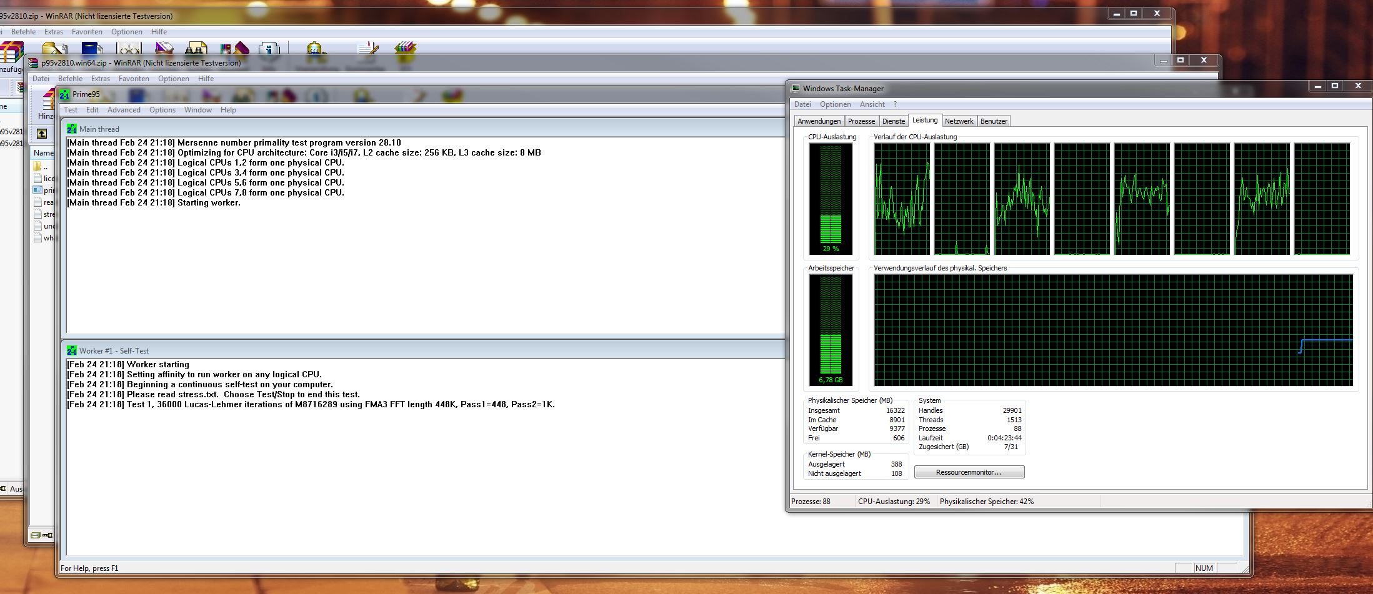Screen dimensions: 1373x594
Task: Open Favoriten menu in p95v2810.win64.zip WinRAR window
Action: 134,79
